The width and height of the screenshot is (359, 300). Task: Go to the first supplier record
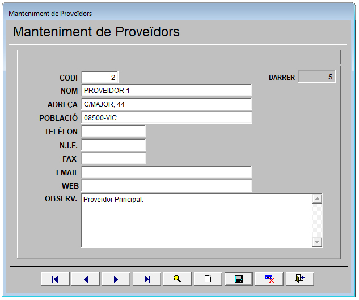(56, 279)
